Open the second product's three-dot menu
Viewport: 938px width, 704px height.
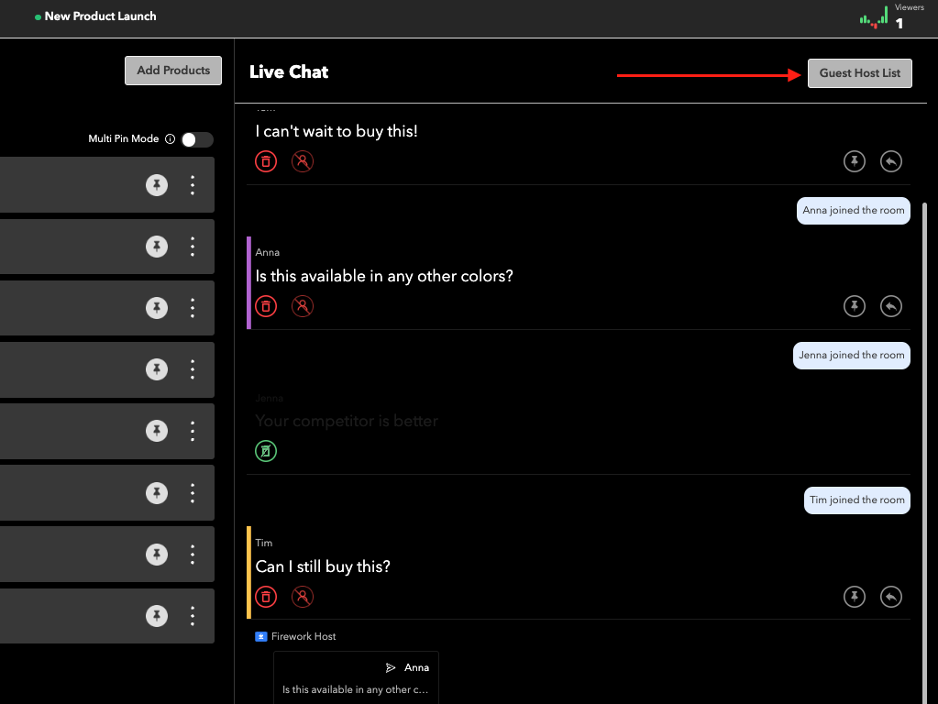(193, 246)
